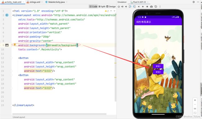
Task: Set emulator zoom to 1:1
Action: point(195,109)
